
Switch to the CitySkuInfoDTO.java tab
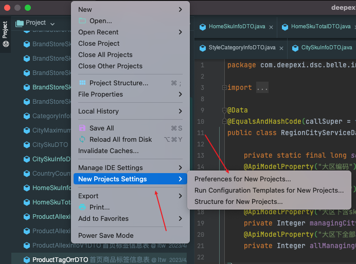pos(326,48)
